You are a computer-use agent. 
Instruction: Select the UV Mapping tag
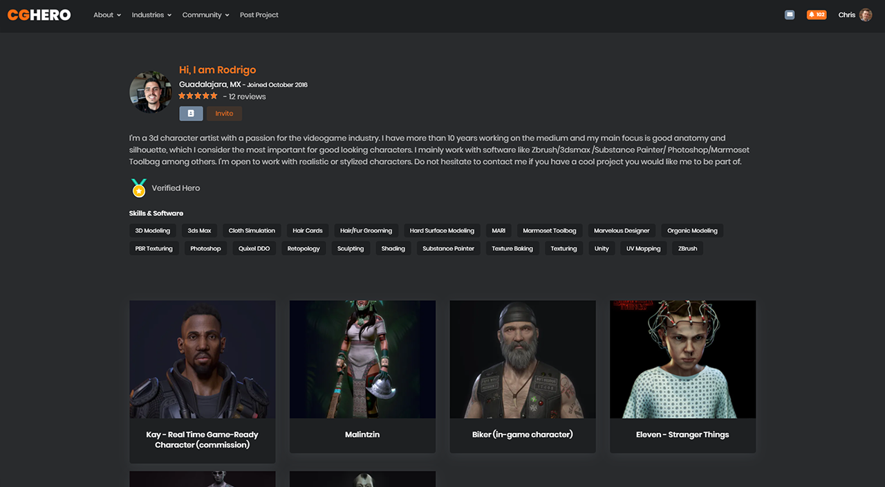(x=644, y=248)
